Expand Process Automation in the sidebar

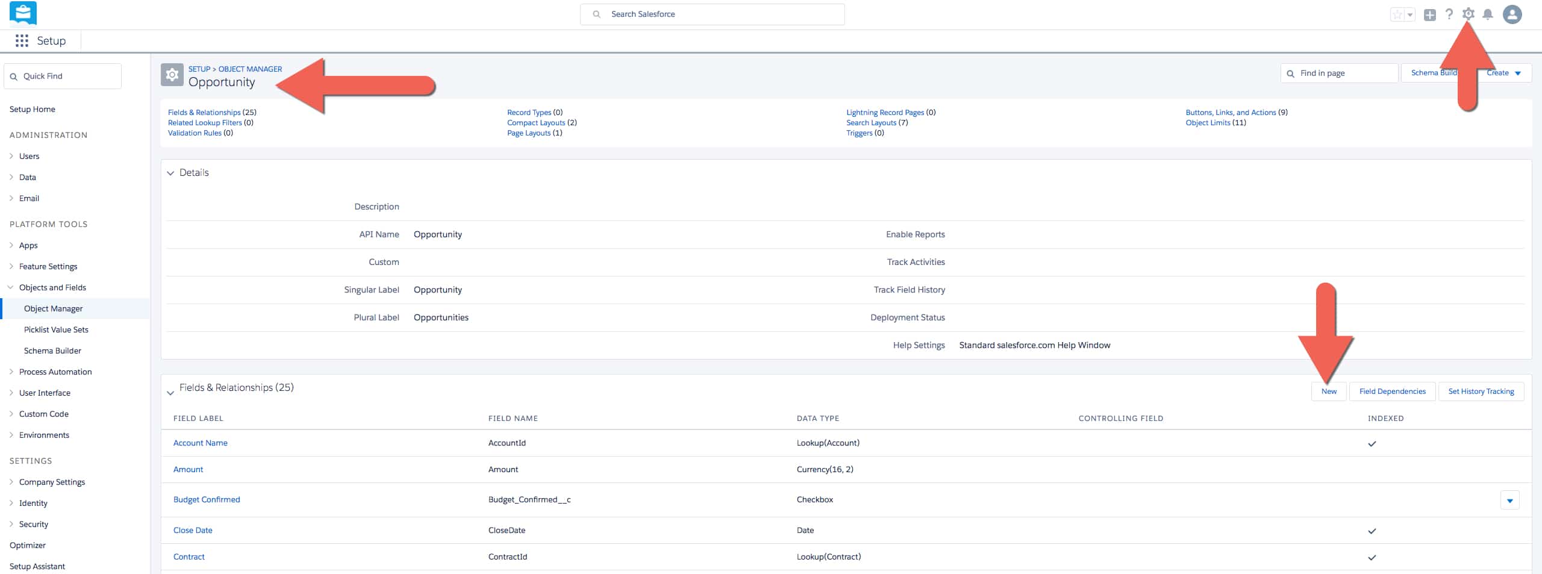(x=11, y=372)
